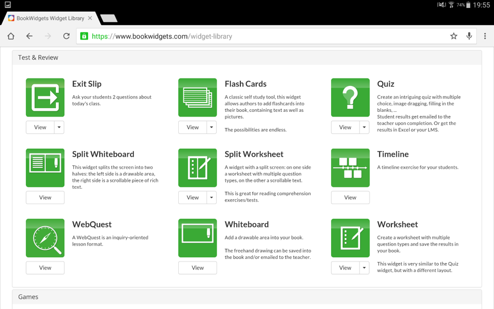Click View under Split Worksheet
494x309 pixels.
pos(192,198)
